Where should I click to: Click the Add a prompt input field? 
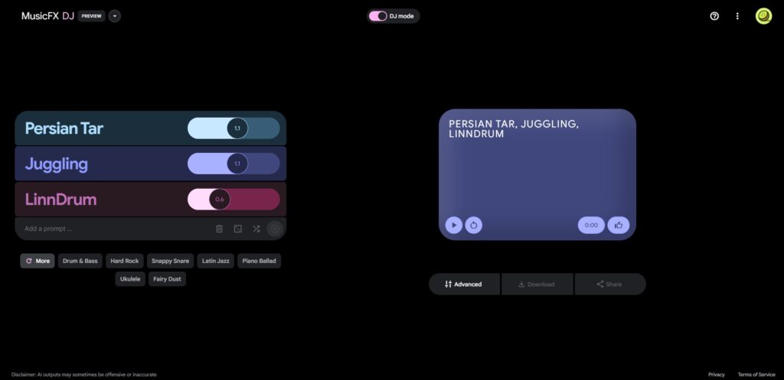[x=115, y=229]
